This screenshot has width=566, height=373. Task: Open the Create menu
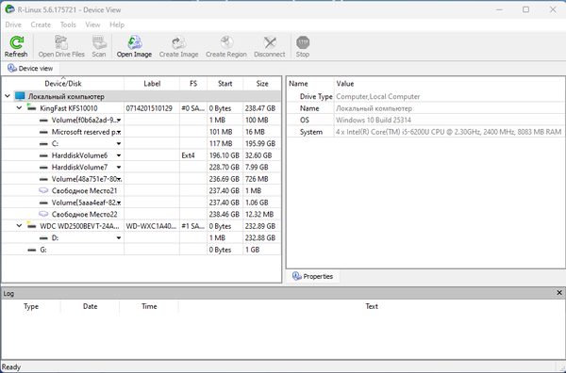click(41, 24)
